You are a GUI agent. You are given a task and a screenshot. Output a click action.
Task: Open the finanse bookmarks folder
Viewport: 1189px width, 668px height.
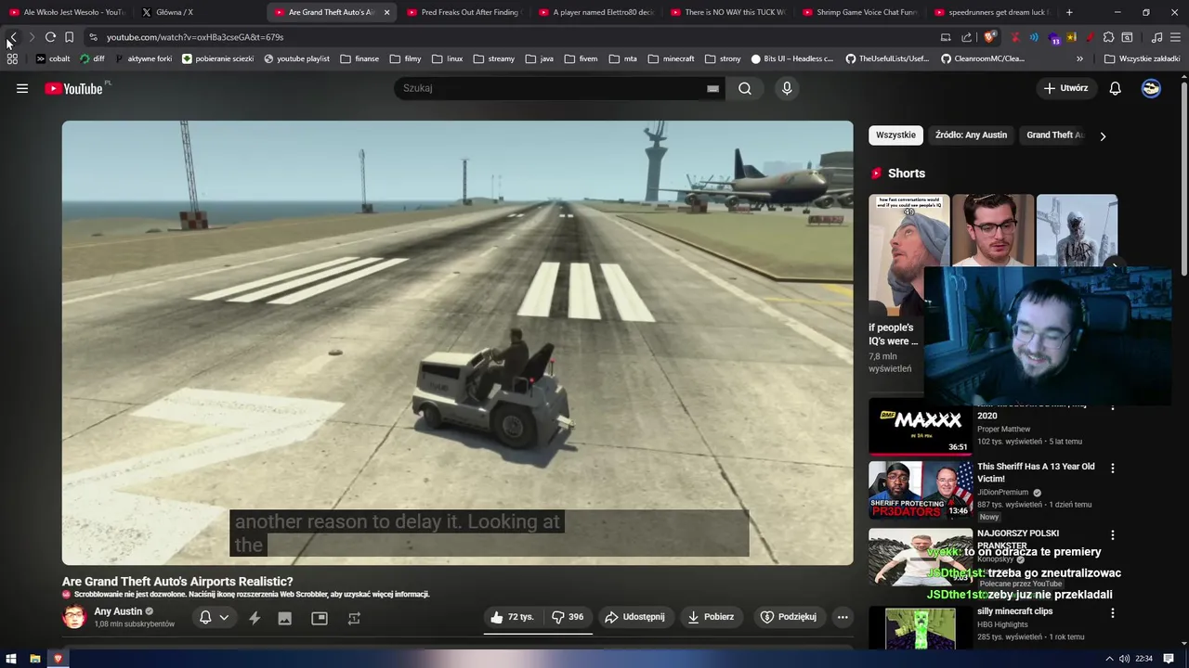pyautogui.click(x=359, y=58)
